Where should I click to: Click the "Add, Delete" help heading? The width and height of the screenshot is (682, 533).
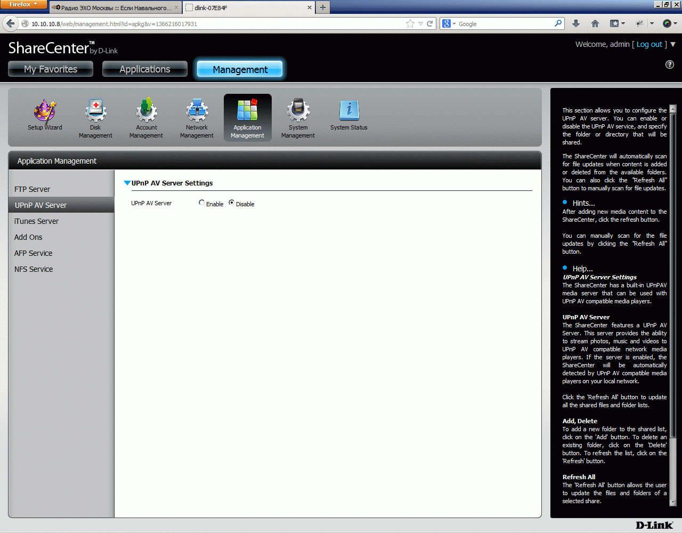(x=580, y=421)
